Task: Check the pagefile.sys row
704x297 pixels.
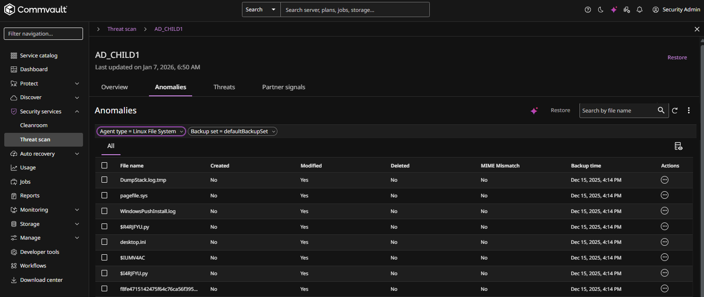Action: pyautogui.click(x=104, y=195)
